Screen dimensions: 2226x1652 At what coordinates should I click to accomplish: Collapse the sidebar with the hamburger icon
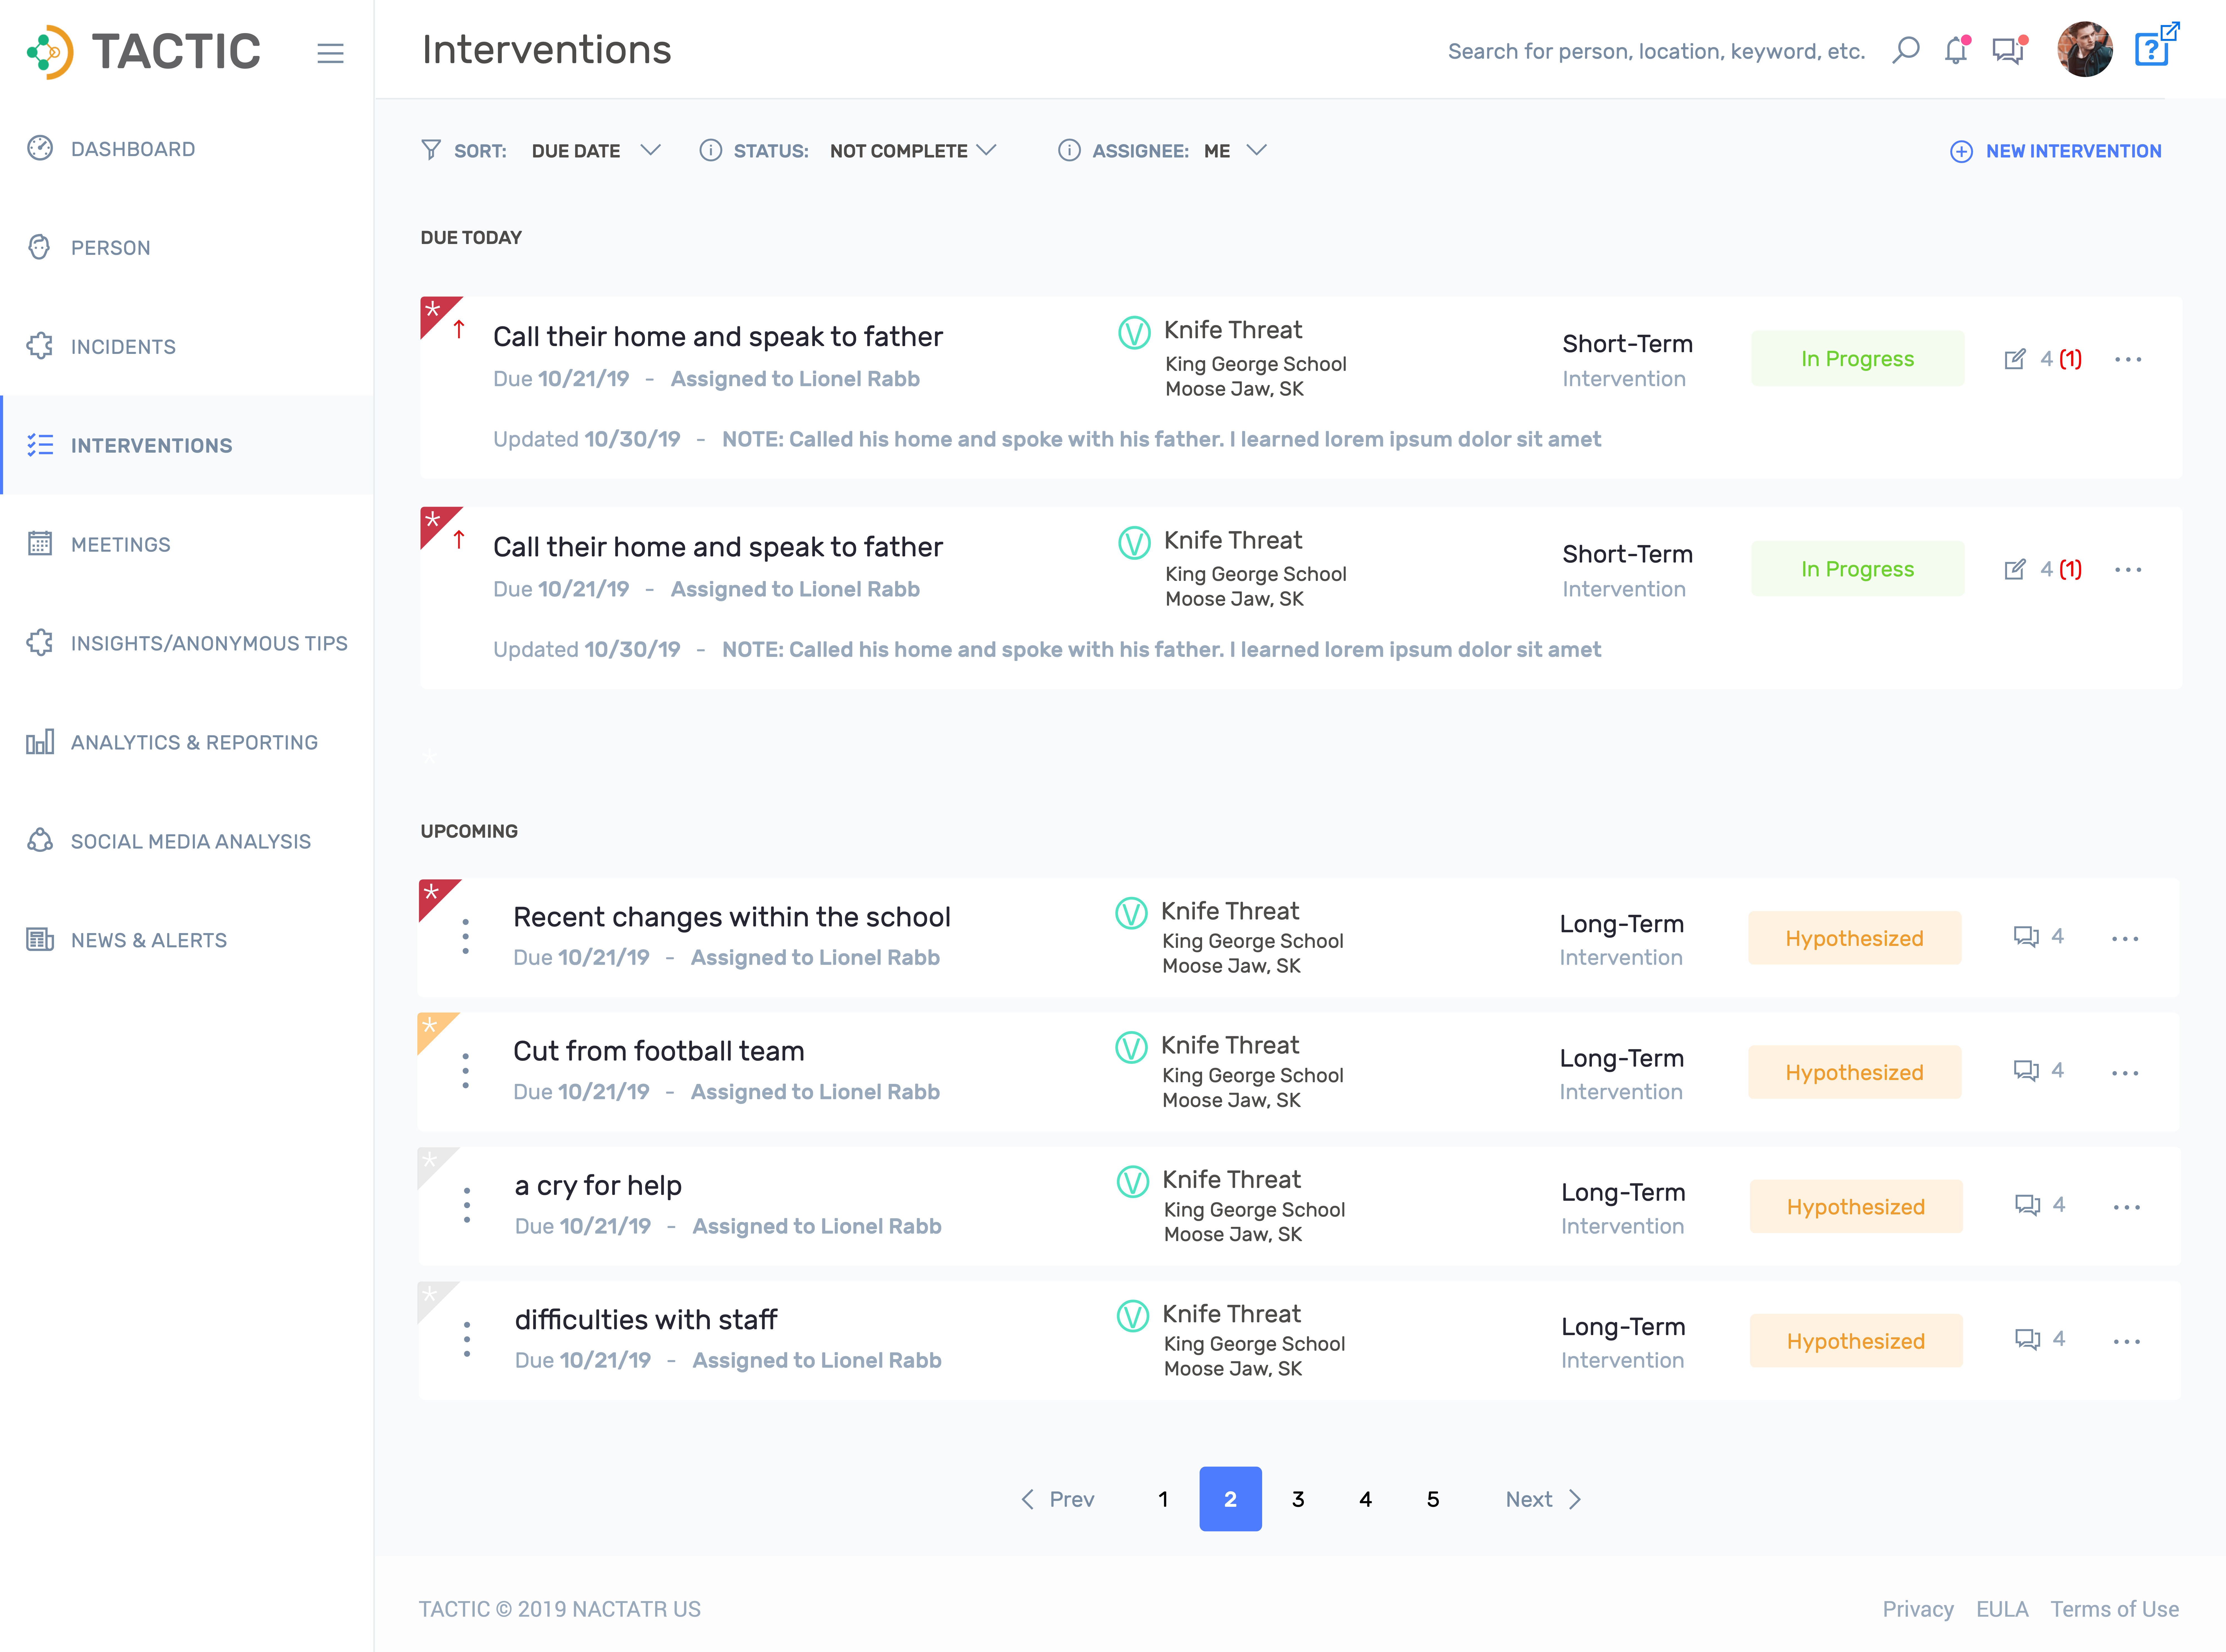coord(330,53)
